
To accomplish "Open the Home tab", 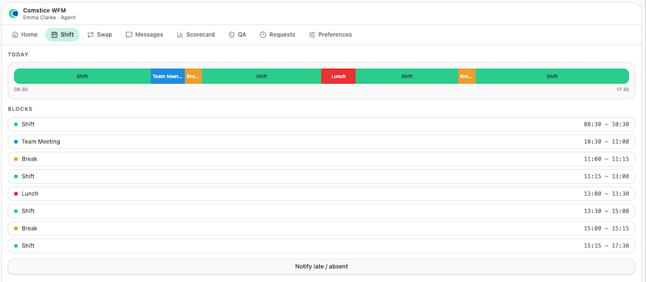I will (x=24, y=34).
